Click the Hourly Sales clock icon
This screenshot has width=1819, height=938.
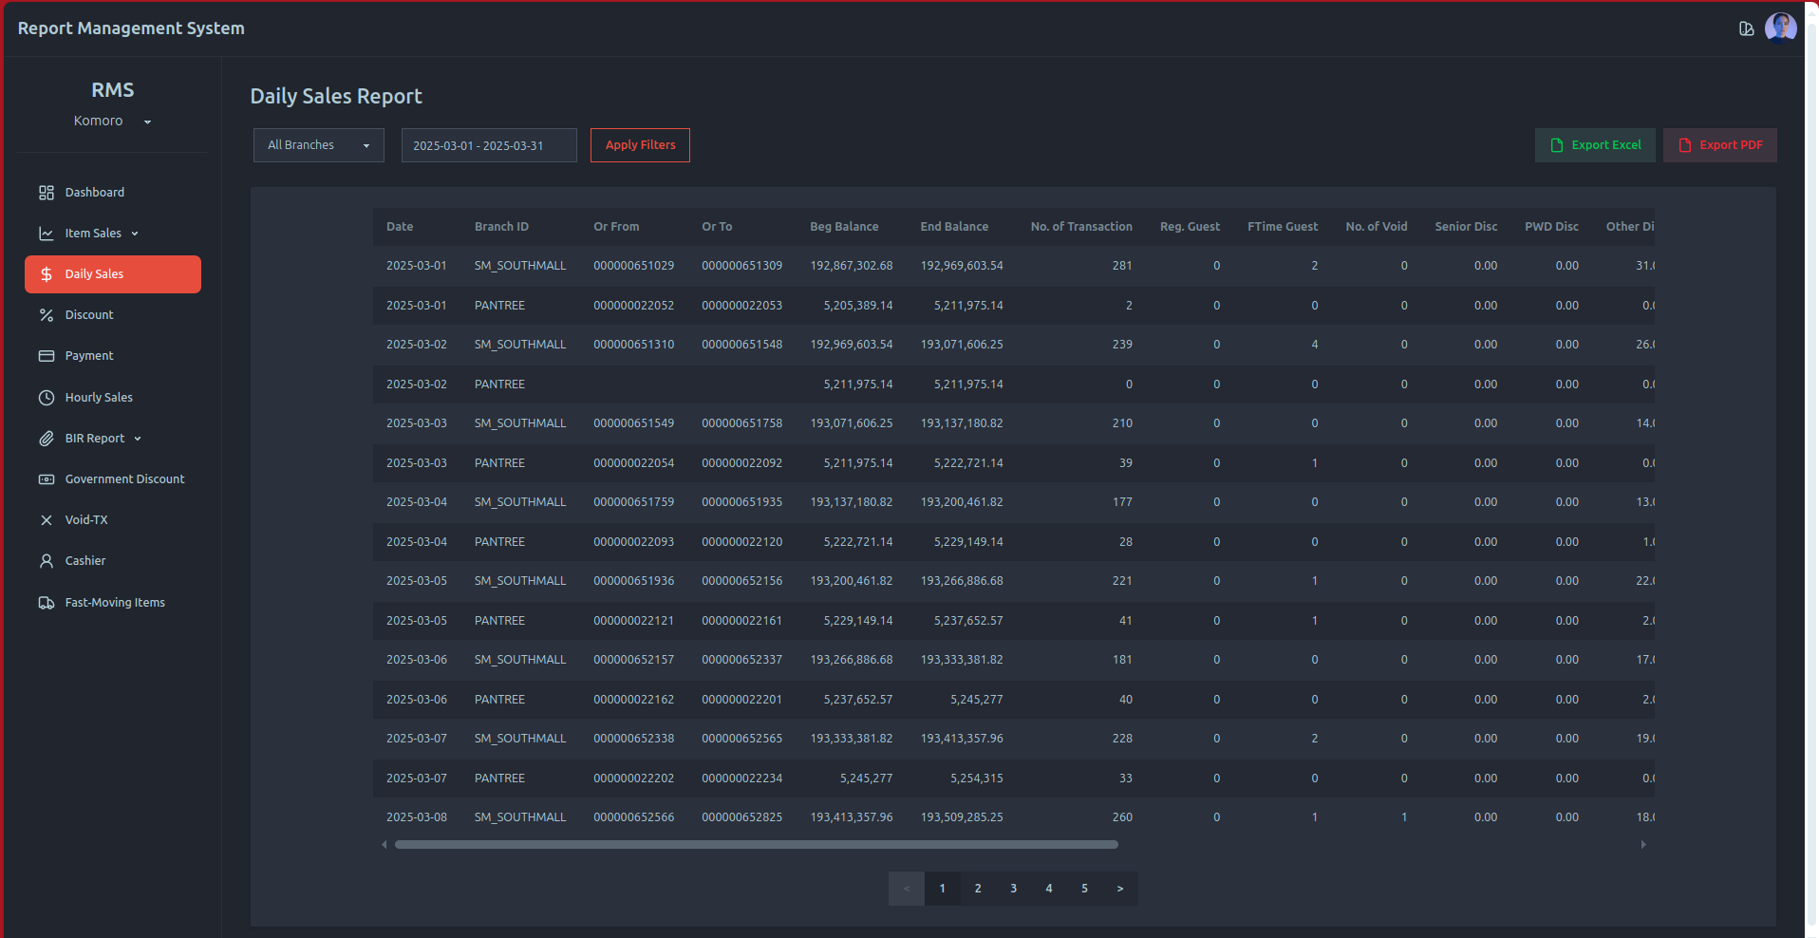(46, 398)
